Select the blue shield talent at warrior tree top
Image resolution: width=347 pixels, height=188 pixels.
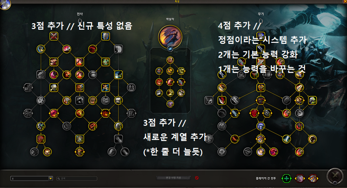[x=105, y=36]
